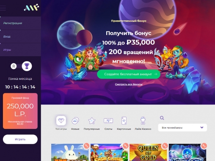Image resolution: width=215 pixels, height=161 pixels.
Task: Select the Карточные card icon
Action: click(x=124, y=121)
